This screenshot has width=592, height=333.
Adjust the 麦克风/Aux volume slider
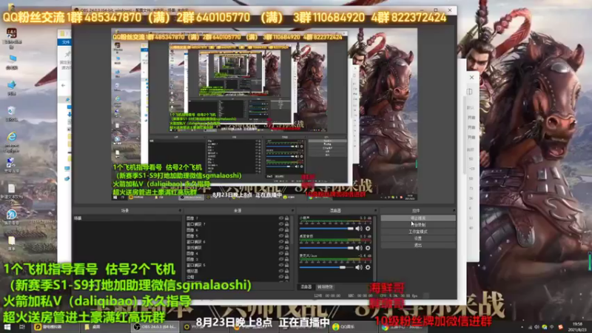pyautogui.click(x=326, y=267)
